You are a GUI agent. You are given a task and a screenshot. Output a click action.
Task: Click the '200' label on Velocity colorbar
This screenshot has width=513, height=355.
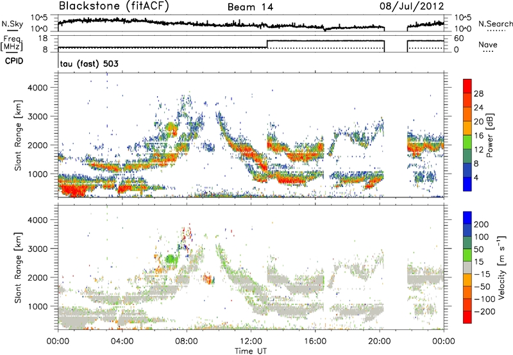point(482,224)
